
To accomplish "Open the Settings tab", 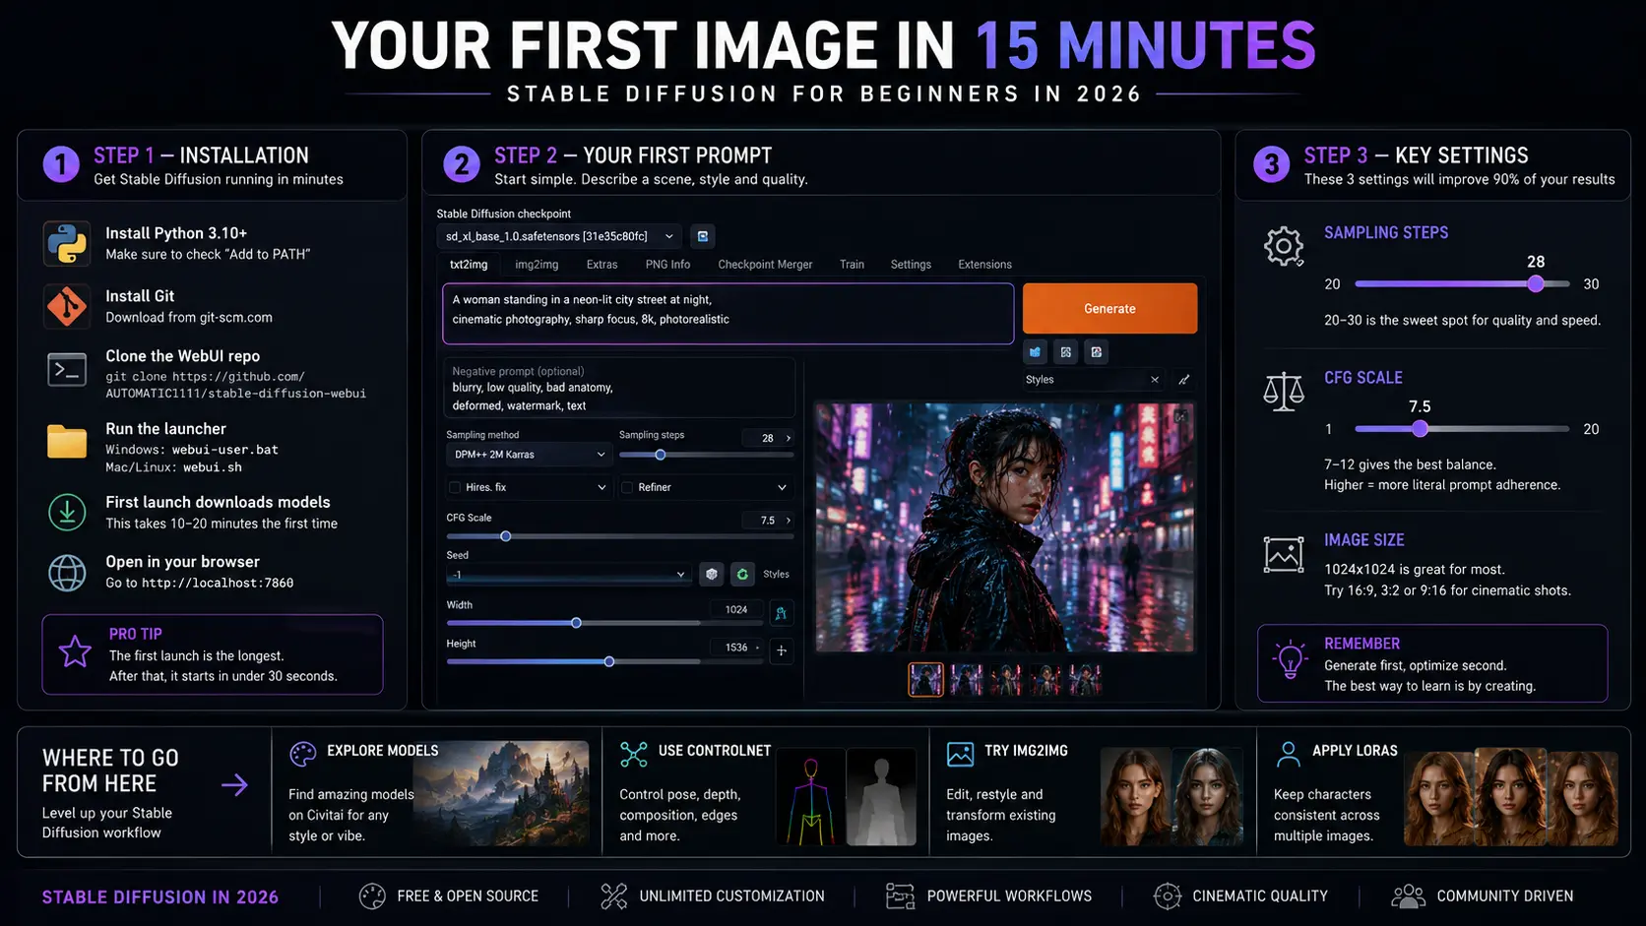I will click(x=911, y=265).
